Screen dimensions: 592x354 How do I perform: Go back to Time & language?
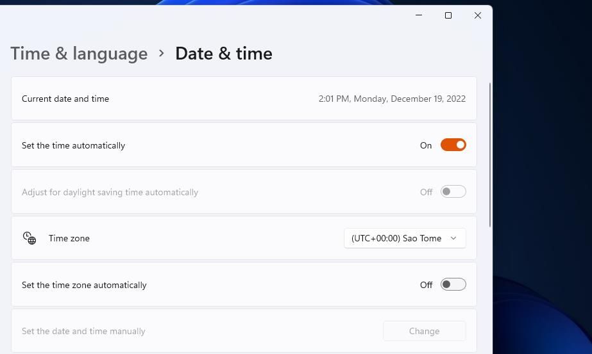pos(79,53)
